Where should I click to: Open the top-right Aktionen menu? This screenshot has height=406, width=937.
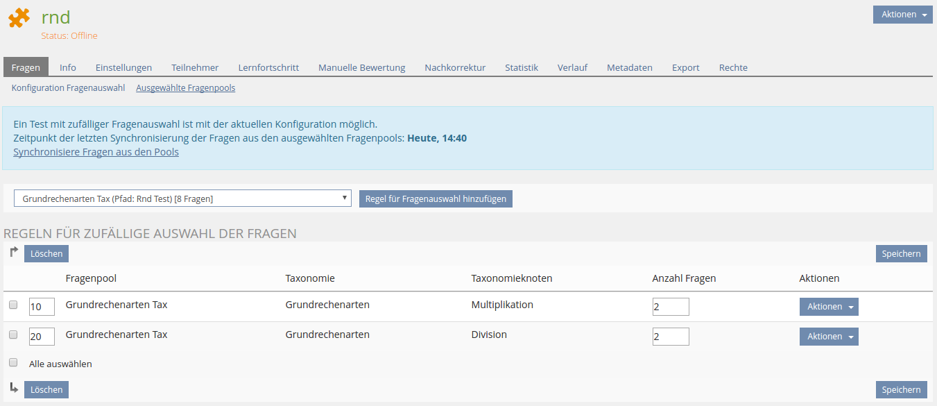click(x=902, y=15)
